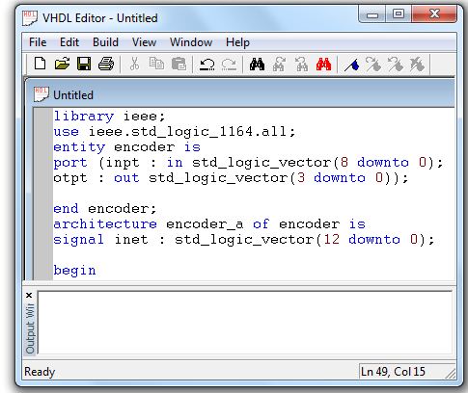
Task: Click the 'signal inet' declaration line
Action: pyautogui.click(x=244, y=240)
